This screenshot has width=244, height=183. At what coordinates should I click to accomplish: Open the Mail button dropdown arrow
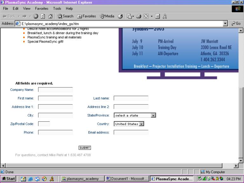[x=133, y=16]
